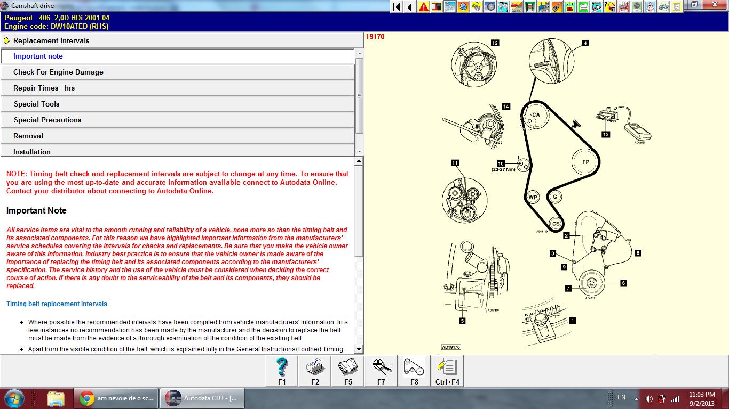Screen dimensions: 729x409
Task: Open the tyre wheel toolbar icon
Action: [489, 6]
